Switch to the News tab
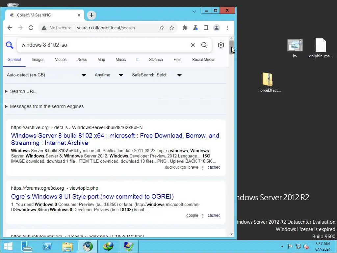Screen dimensions: 337x253 pyautogui.click(x=82, y=60)
